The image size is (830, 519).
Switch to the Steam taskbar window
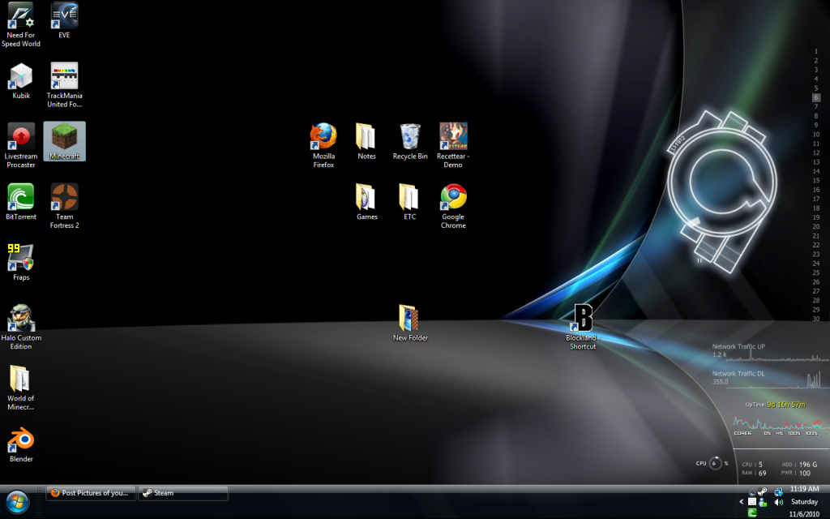coord(183,493)
